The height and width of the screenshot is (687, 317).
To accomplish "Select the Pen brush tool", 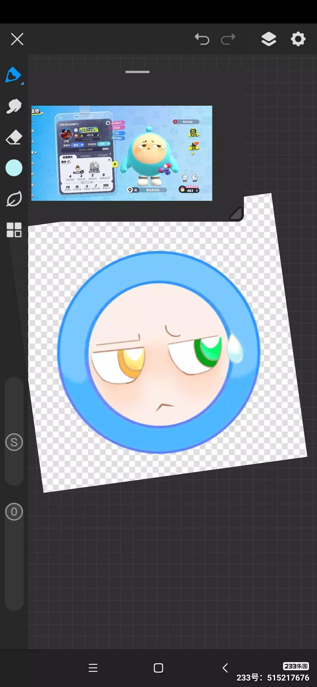I will pyautogui.click(x=14, y=75).
